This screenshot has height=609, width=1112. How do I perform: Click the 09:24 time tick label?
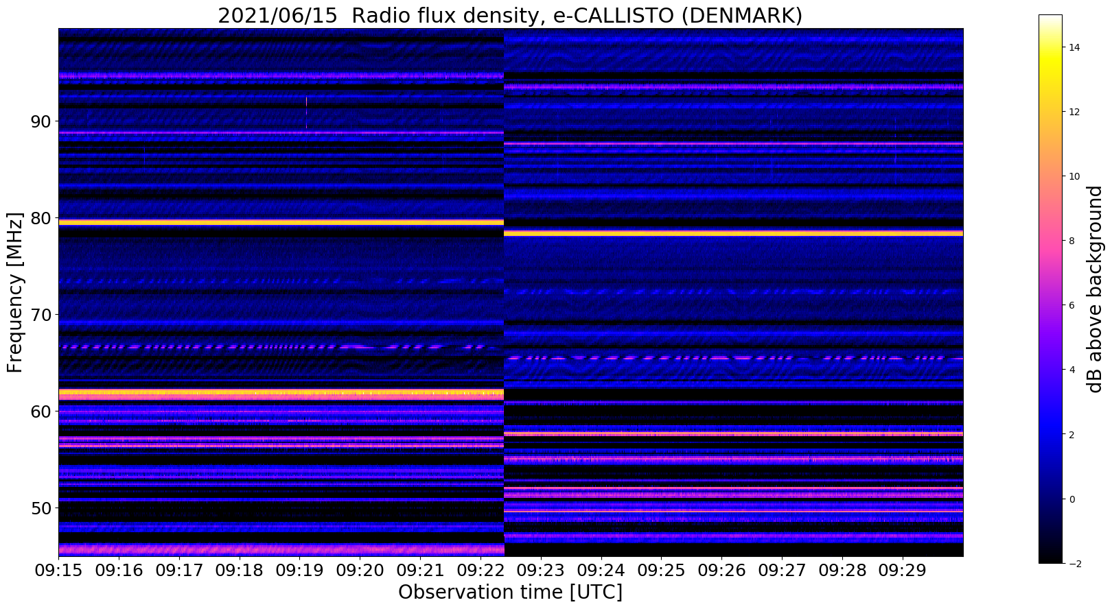click(601, 570)
